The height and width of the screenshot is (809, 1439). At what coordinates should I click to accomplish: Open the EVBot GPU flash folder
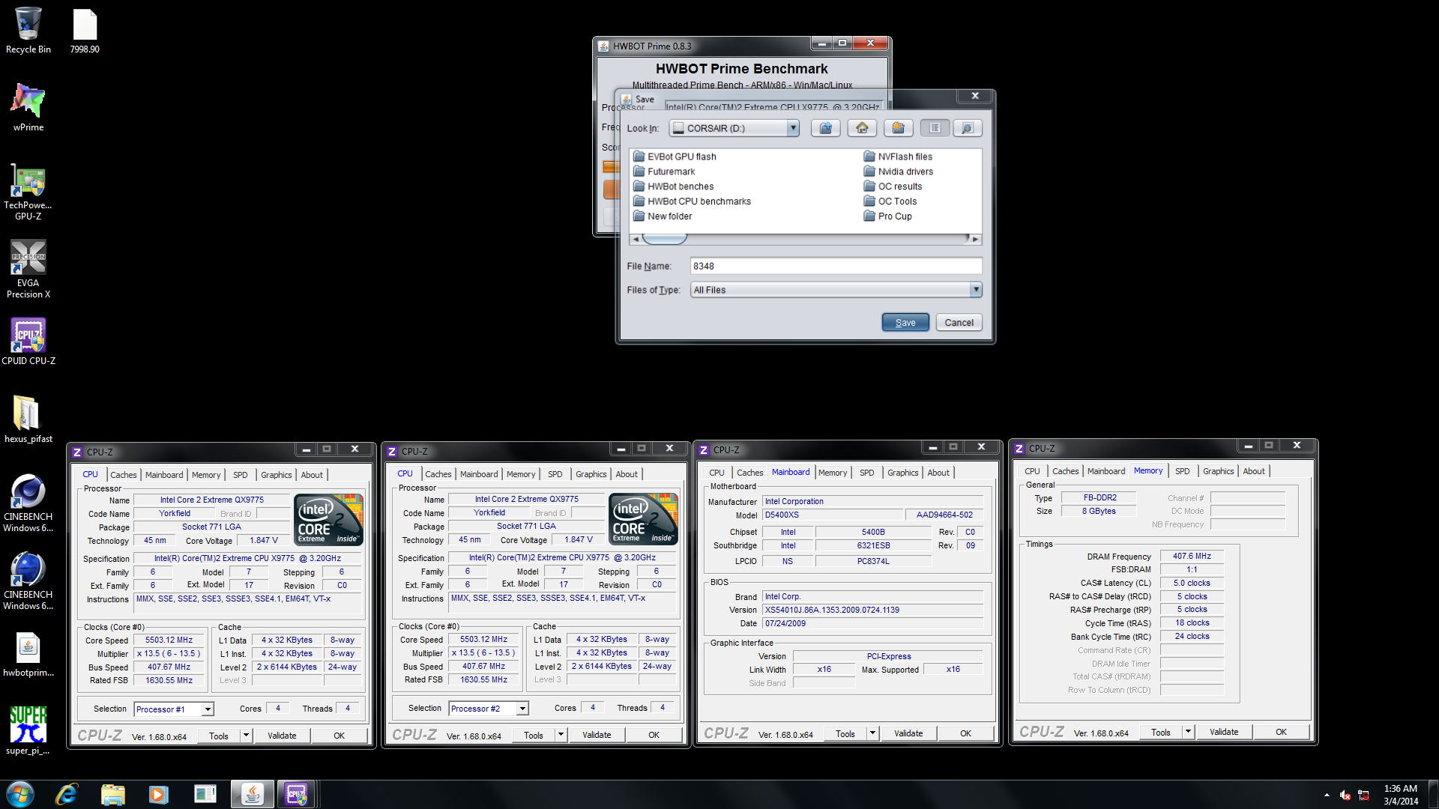(675, 157)
